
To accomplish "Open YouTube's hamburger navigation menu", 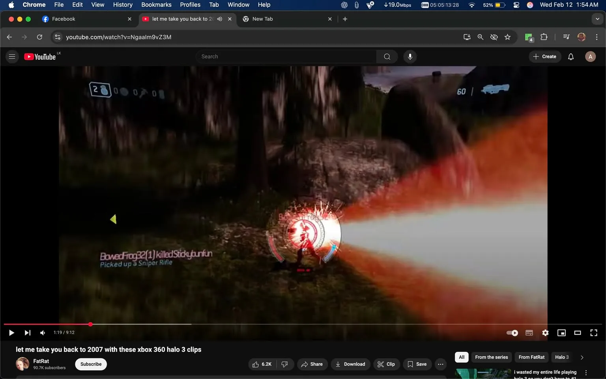I will 12,56.
